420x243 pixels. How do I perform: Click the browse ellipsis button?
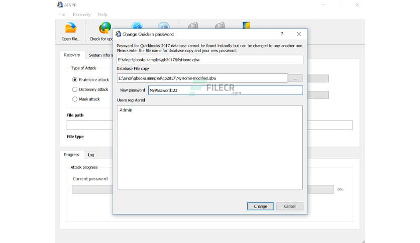click(295, 78)
